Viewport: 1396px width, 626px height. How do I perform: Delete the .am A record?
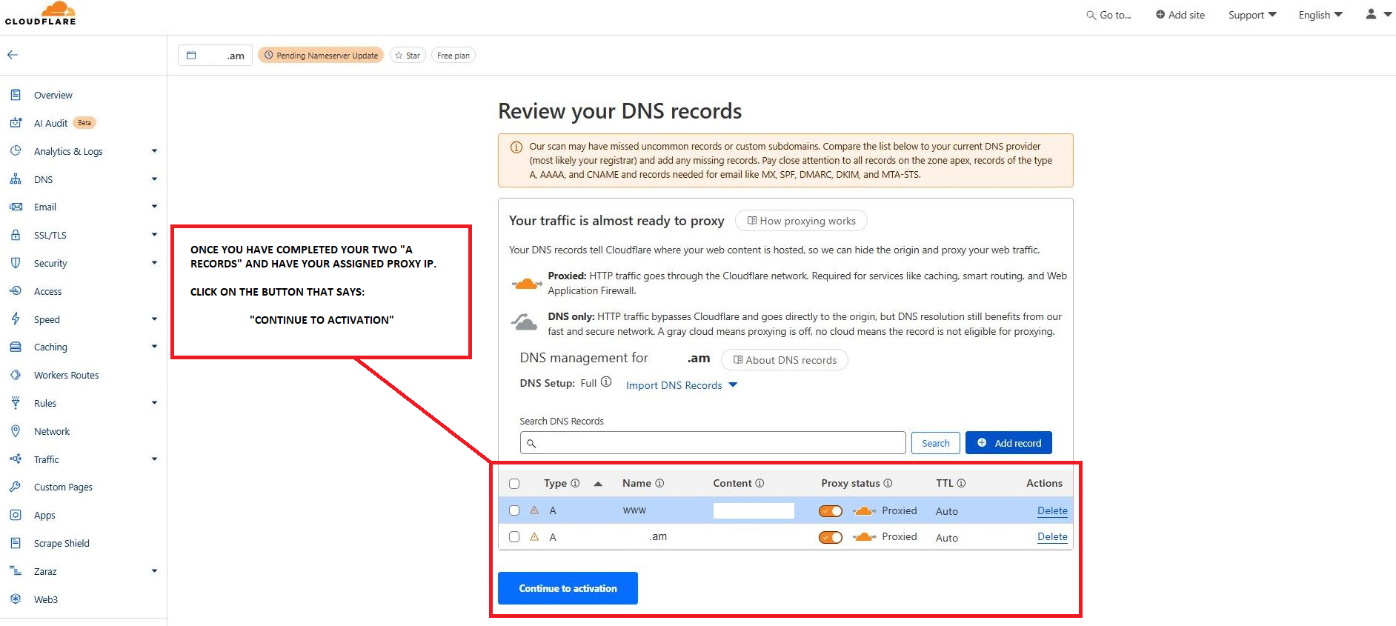click(1052, 537)
